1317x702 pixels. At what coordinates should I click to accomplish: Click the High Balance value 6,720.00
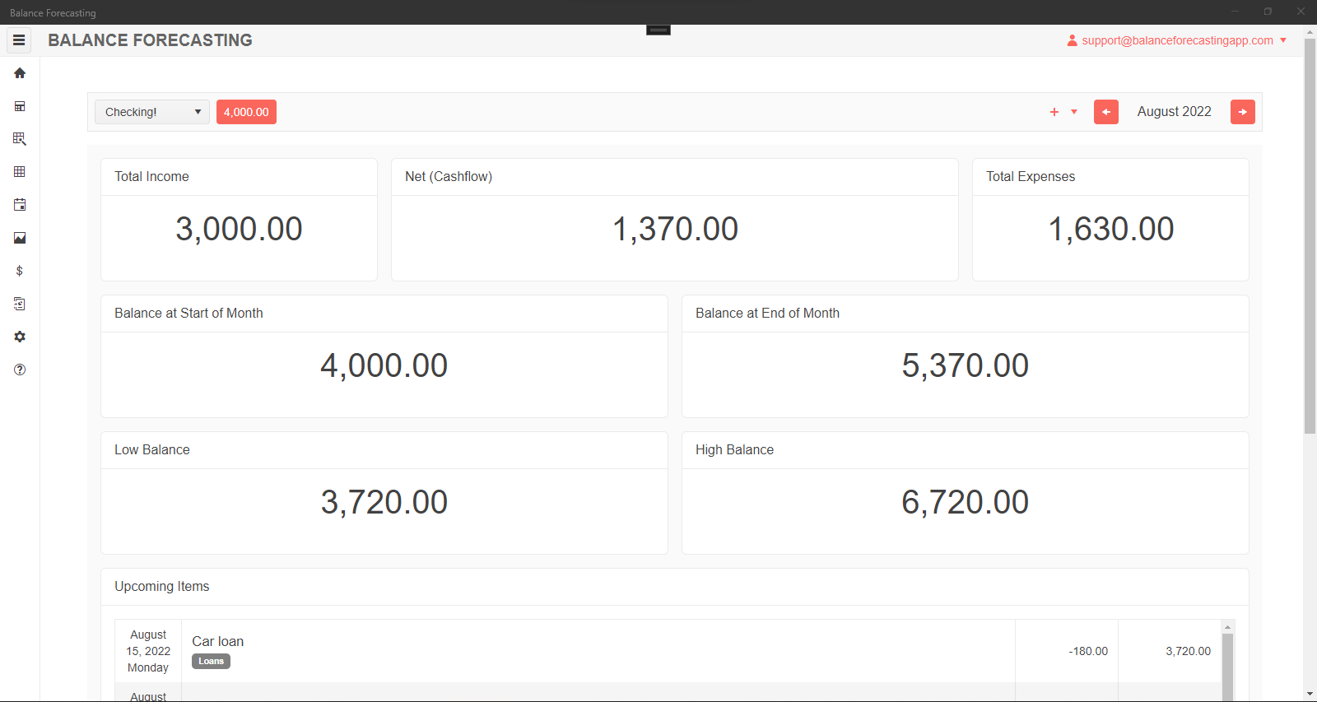tap(966, 502)
